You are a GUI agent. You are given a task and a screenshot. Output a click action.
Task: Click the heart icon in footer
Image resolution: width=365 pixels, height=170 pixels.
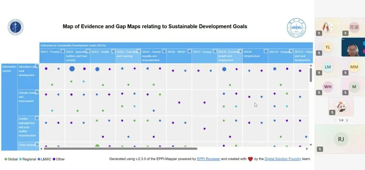coord(250,159)
